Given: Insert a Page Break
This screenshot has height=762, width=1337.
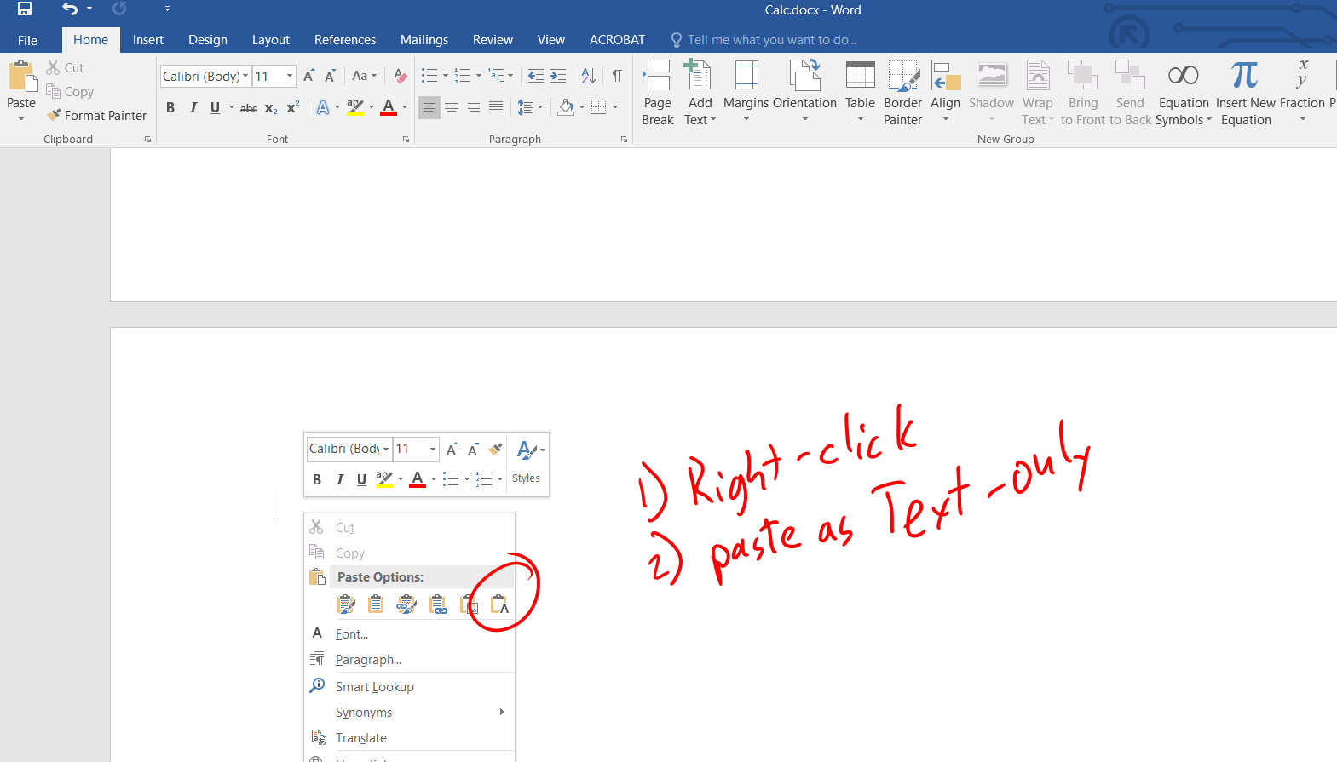Looking at the screenshot, I should pyautogui.click(x=657, y=94).
